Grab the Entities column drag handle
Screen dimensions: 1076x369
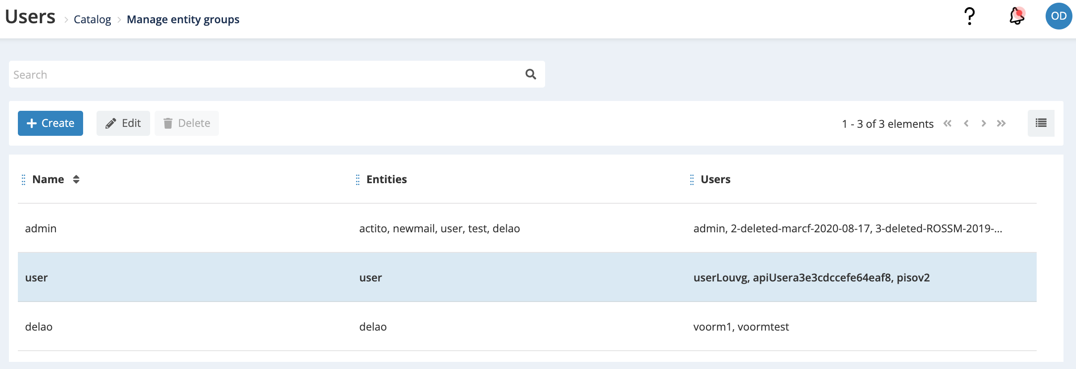357,180
